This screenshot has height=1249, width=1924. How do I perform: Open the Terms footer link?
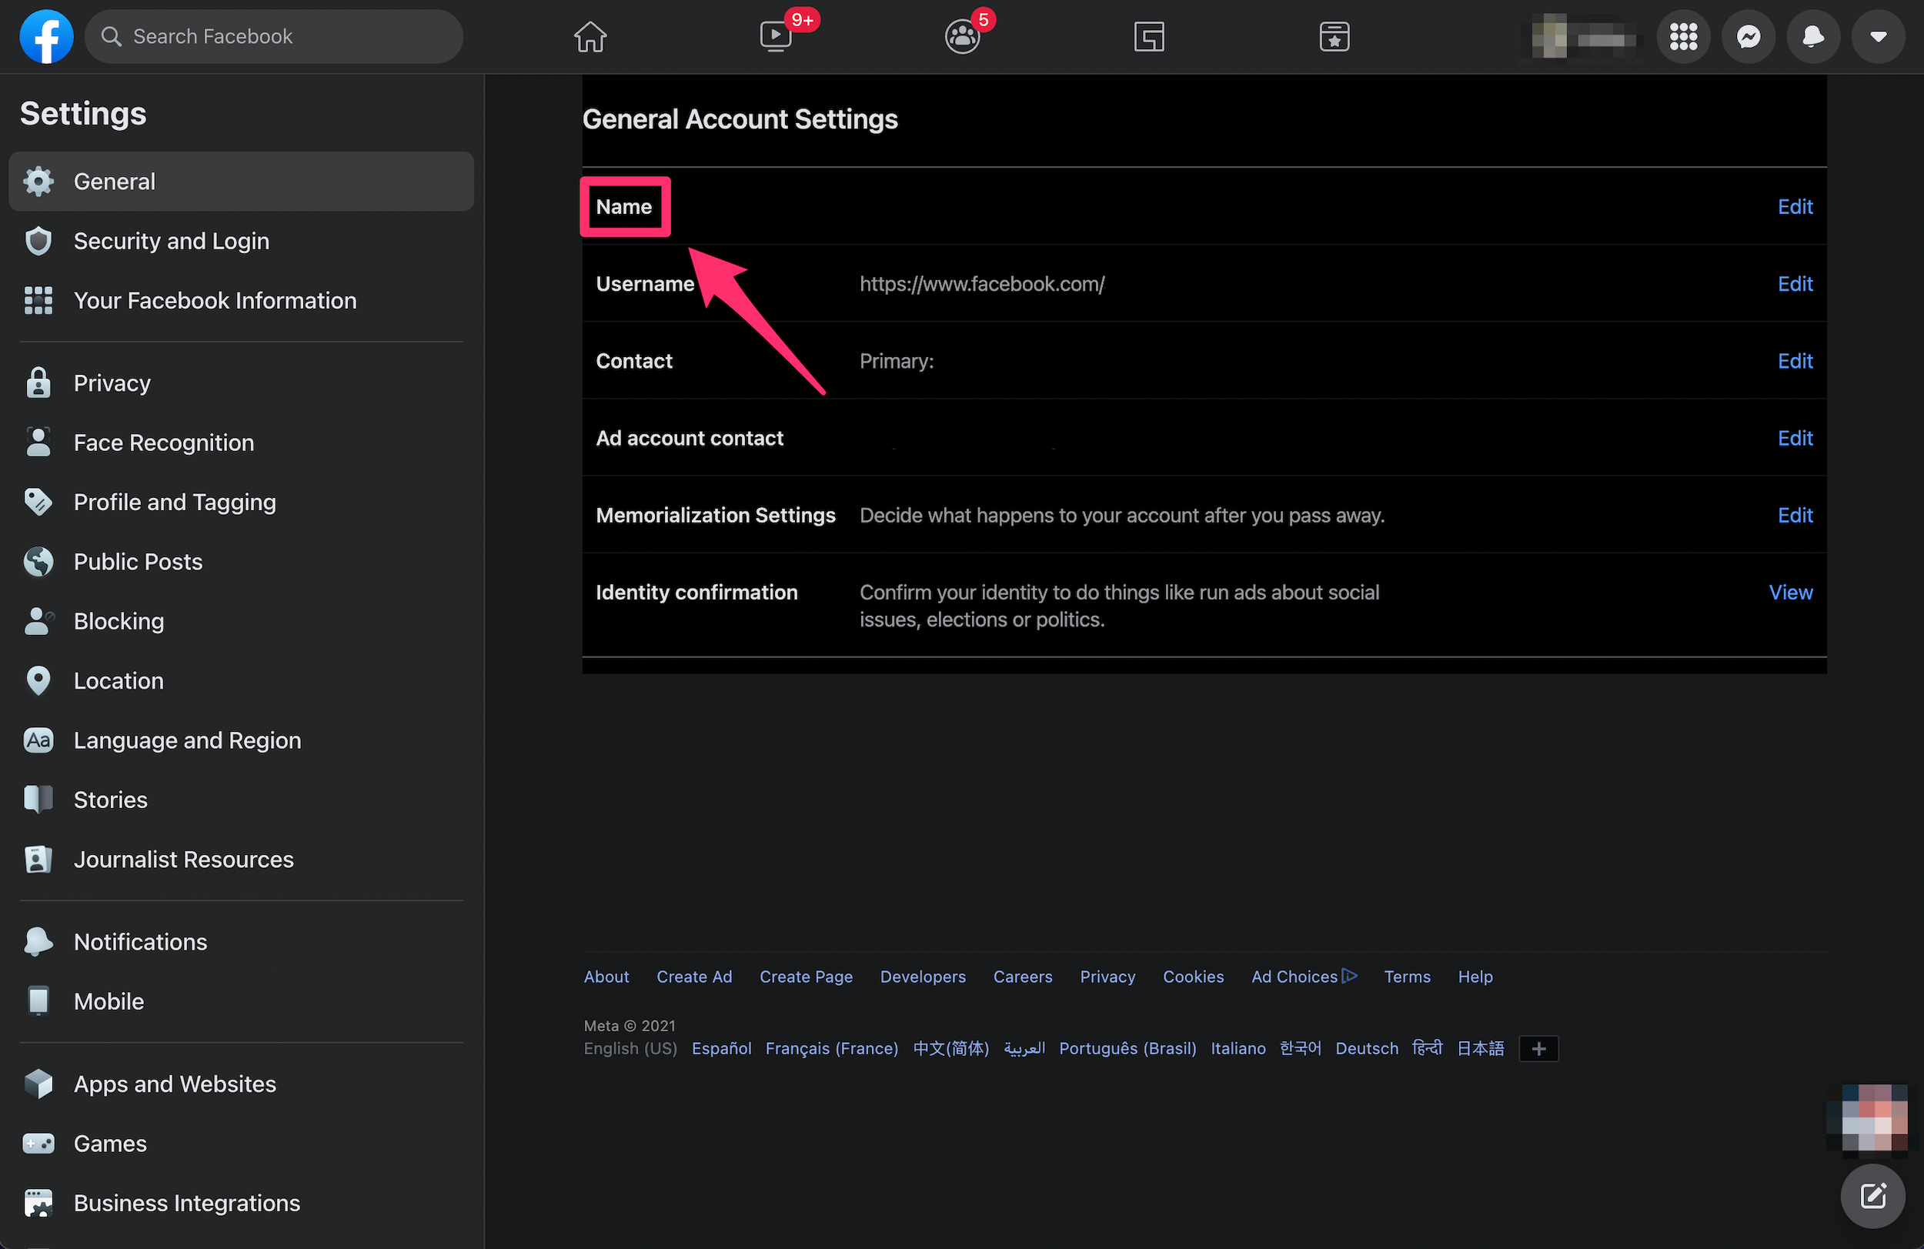(x=1407, y=977)
